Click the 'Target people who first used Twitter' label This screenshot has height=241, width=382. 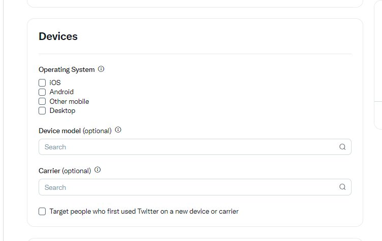tap(144, 211)
